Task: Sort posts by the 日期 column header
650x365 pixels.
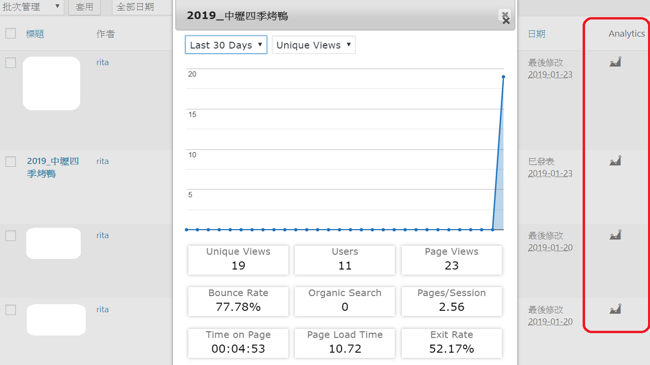Action: pyautogui.click(x=536, y=34)
